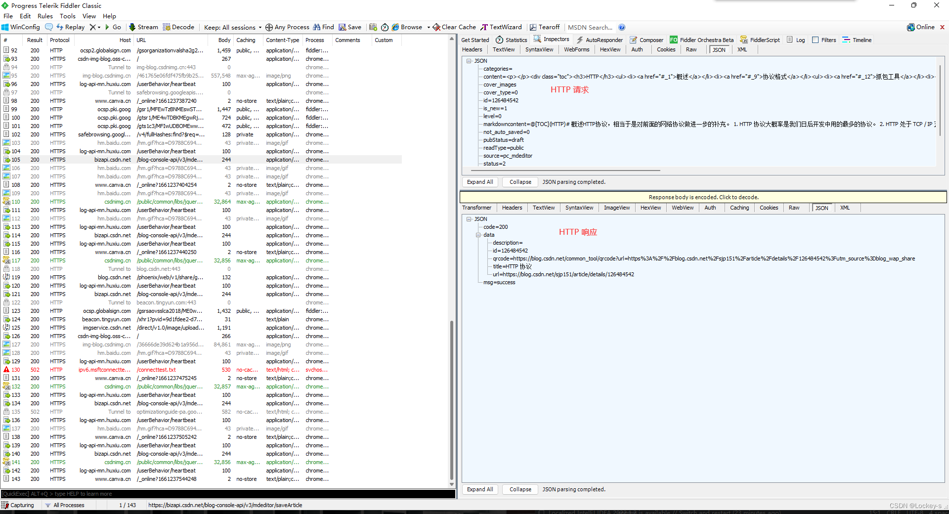Screen dimensions: 949x514
Task: Click the session list scroll-up arrow
Action: click(451, 39)
